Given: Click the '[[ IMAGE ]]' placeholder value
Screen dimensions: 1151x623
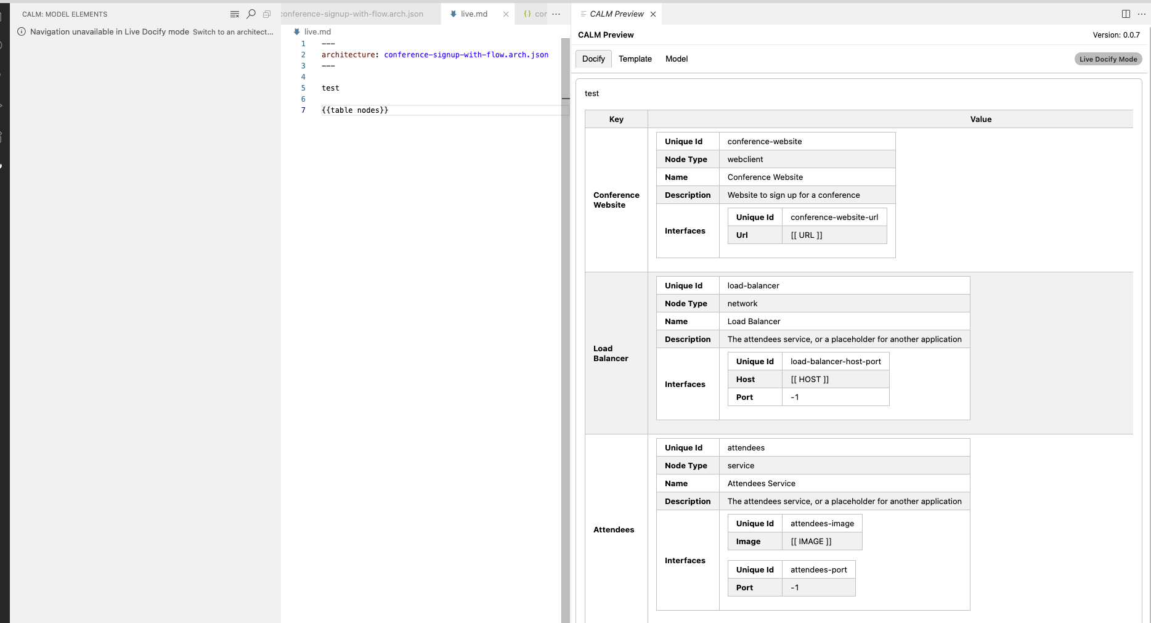Looking at the screenshot, I should coord(811,541).
